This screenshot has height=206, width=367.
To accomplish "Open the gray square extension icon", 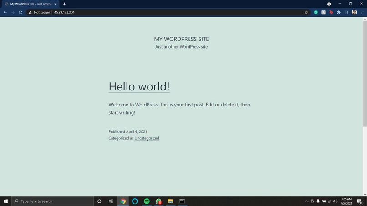I will click(323, 12).
